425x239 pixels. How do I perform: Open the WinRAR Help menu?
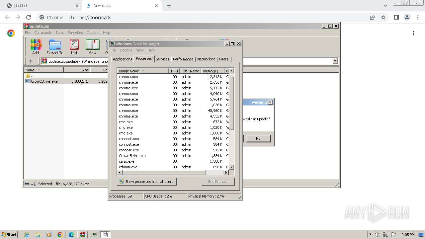(106, 33)
